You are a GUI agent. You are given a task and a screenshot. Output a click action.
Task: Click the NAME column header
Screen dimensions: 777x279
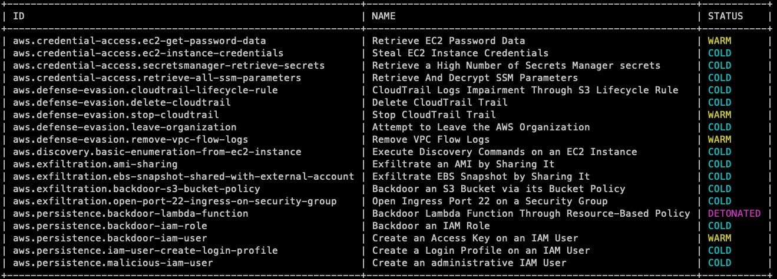pyautogui.click(x=383, y=16)
